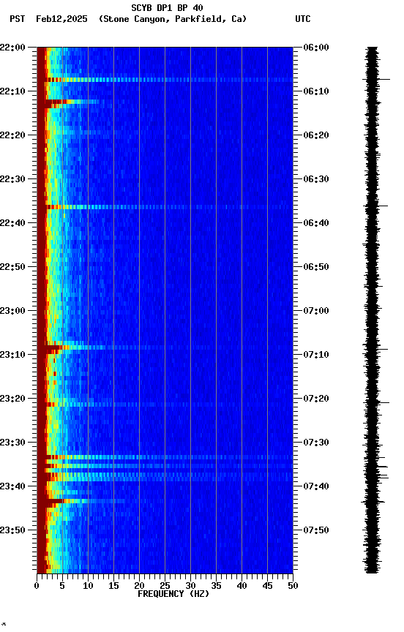The width and height of the screenshot is (404, 632).
Task: Click the '23:20' PST time label
Action: pyautogui.click(x=12, y=399)
